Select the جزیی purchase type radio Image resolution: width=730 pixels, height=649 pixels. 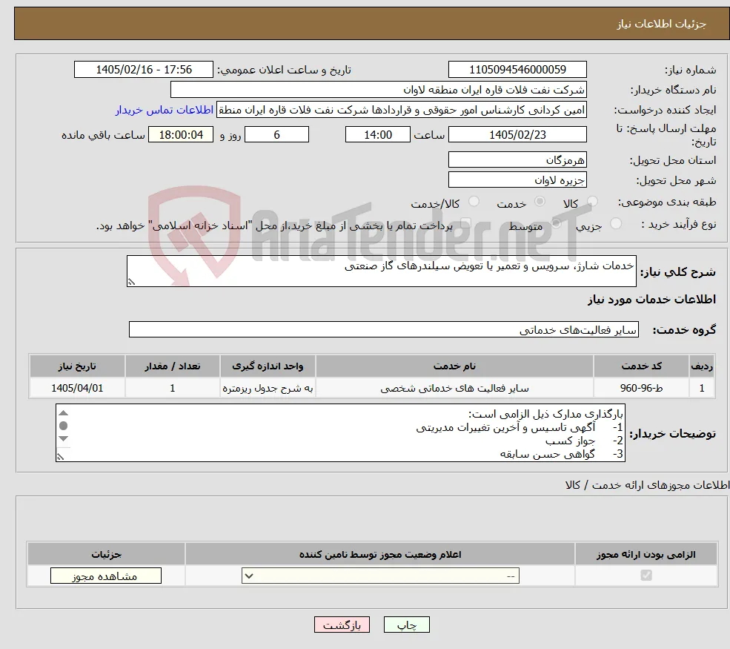click(615, 224)
